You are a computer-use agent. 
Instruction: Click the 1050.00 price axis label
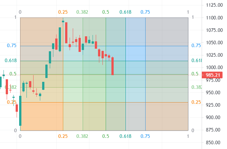[x=214, y=43]
